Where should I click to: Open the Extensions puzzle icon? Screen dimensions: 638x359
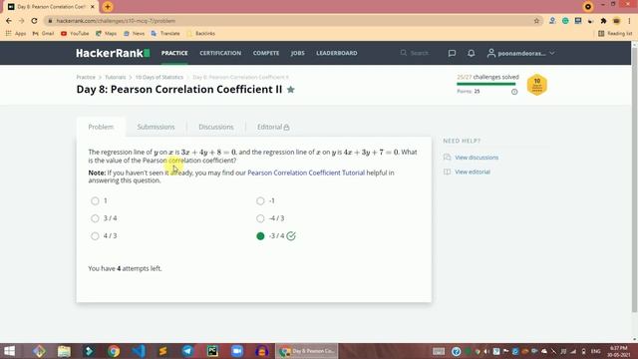pyautogui.click(x=603, y=21)
